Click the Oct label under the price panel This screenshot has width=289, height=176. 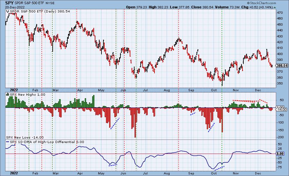tap(214, 90)
